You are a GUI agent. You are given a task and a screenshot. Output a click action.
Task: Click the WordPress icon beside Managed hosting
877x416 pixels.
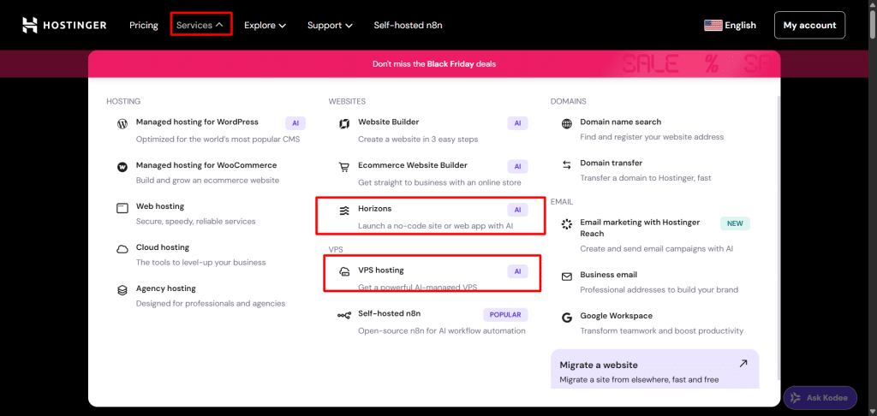(122, 124)
